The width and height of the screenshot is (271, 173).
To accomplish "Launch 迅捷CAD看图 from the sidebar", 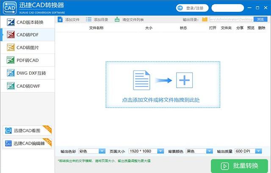I will [x=27, y=130].
